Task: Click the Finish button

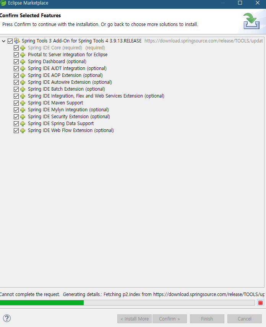Action: [x=207, y=319]
